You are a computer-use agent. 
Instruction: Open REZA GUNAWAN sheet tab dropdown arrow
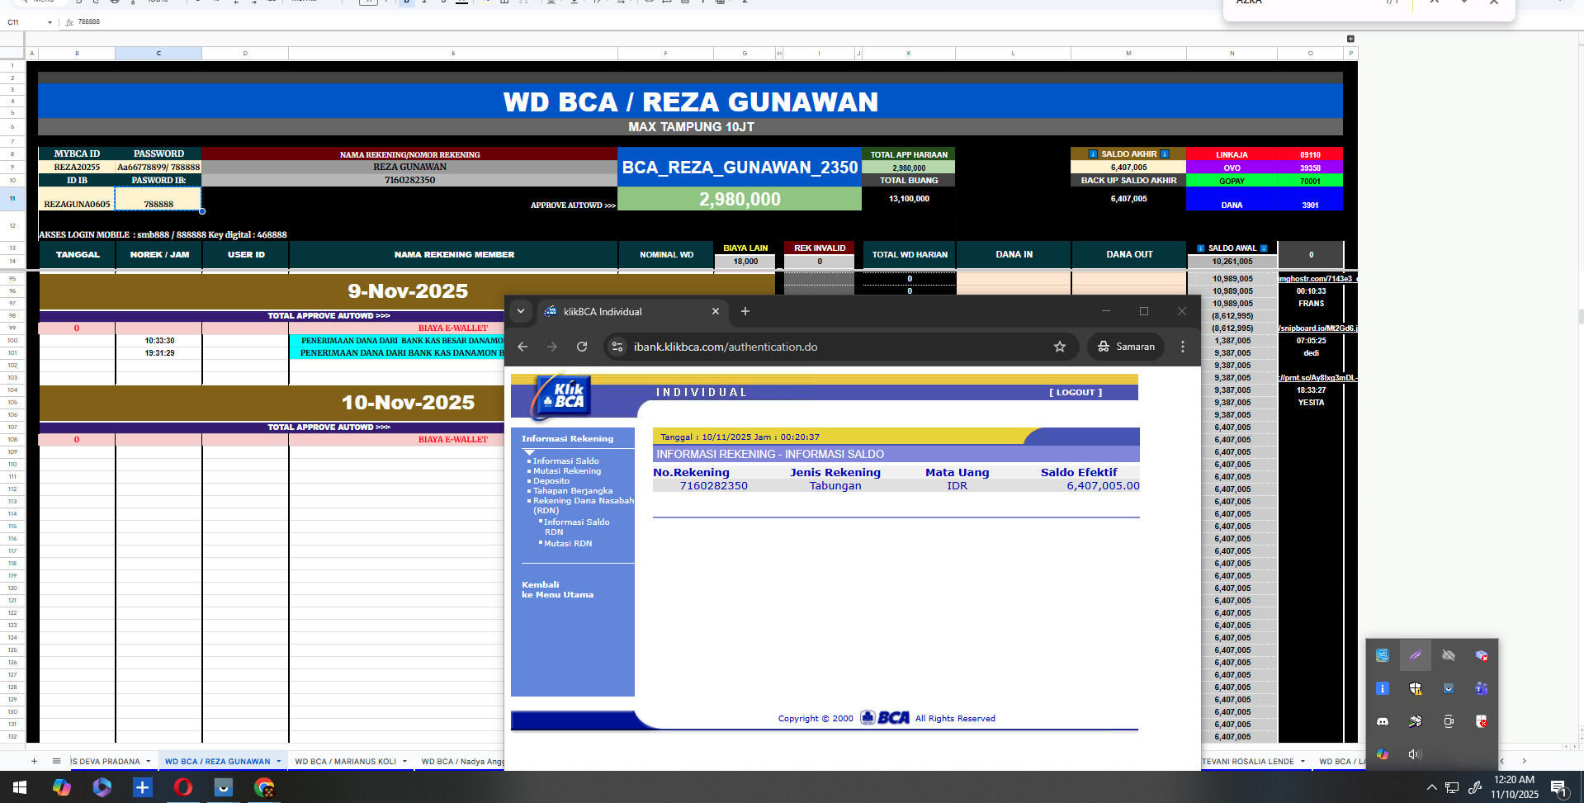click(x=279, y=761)
